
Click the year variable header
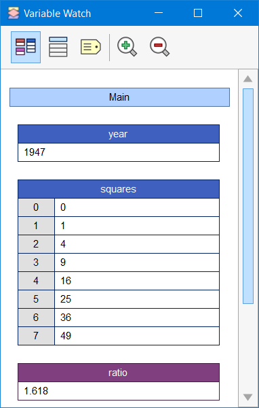tap(119, 134)
